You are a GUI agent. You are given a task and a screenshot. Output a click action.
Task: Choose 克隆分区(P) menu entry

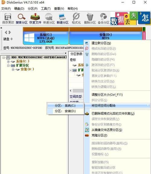[x=117, y=135]
